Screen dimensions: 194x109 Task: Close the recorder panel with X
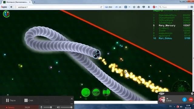tap(72, 99)
